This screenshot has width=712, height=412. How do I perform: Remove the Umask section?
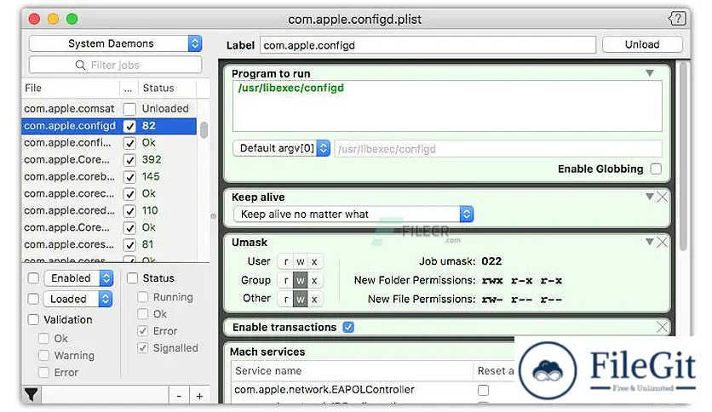[662, 243]
